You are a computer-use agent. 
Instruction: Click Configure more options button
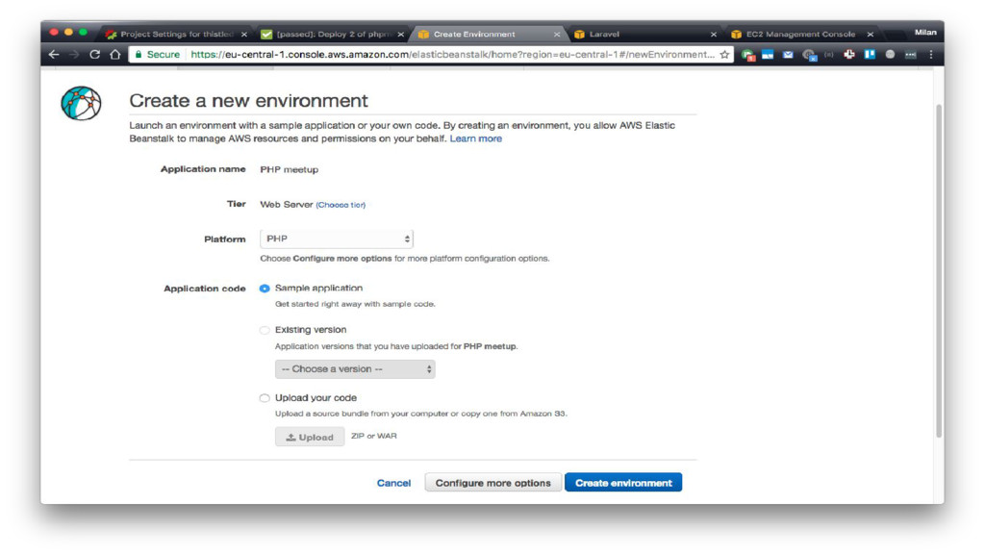point(493,483)
